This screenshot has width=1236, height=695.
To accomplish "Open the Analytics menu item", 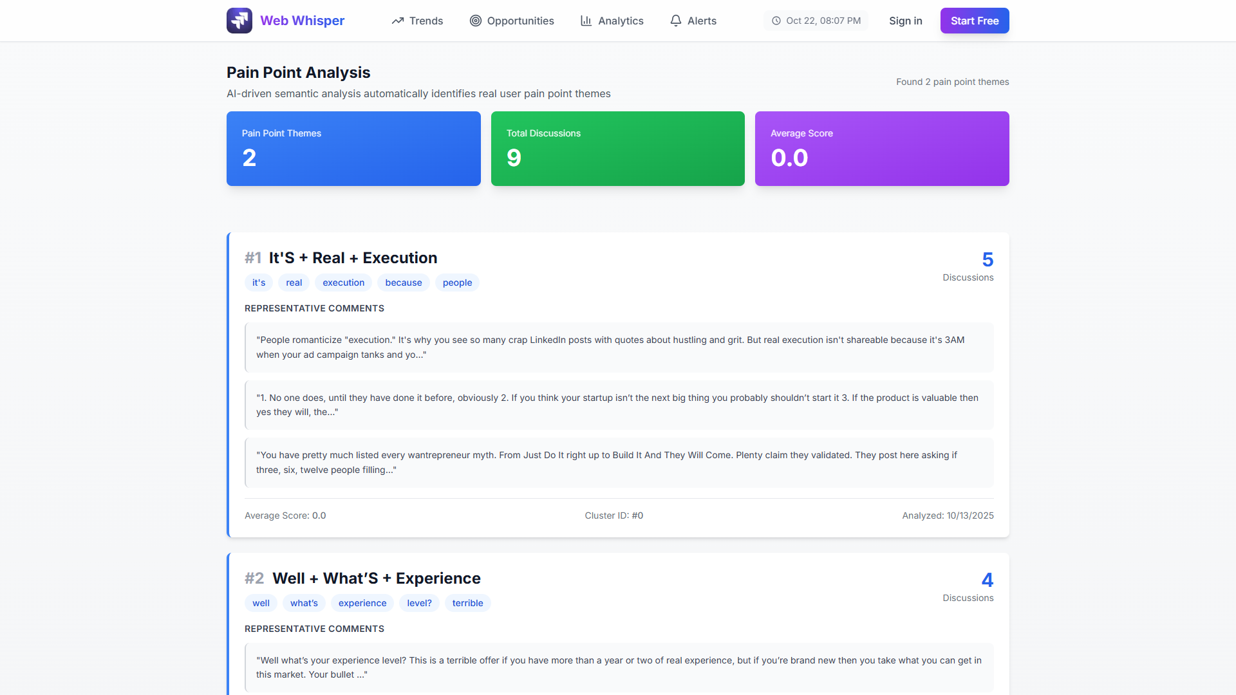I will pos(620,21).
